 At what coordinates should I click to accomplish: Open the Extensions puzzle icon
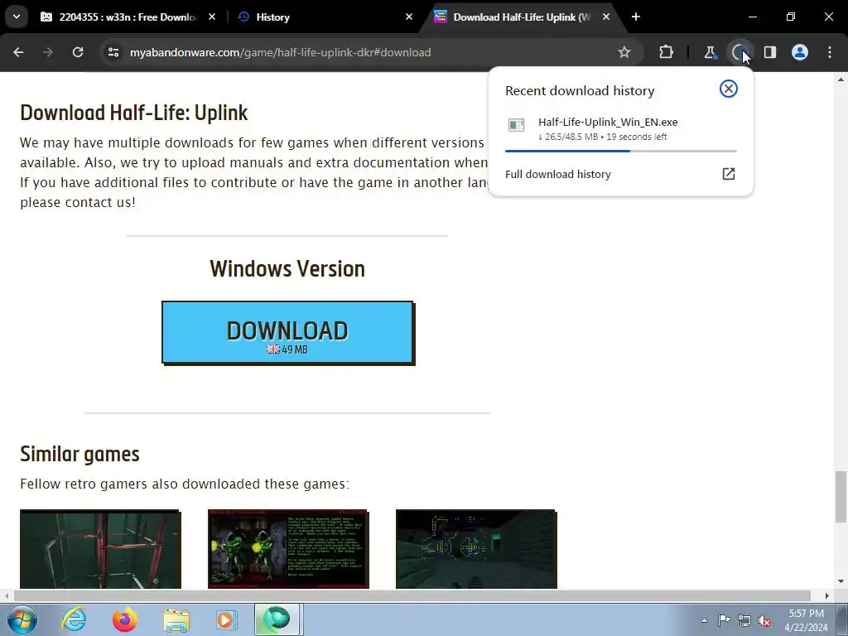[667, 52]
